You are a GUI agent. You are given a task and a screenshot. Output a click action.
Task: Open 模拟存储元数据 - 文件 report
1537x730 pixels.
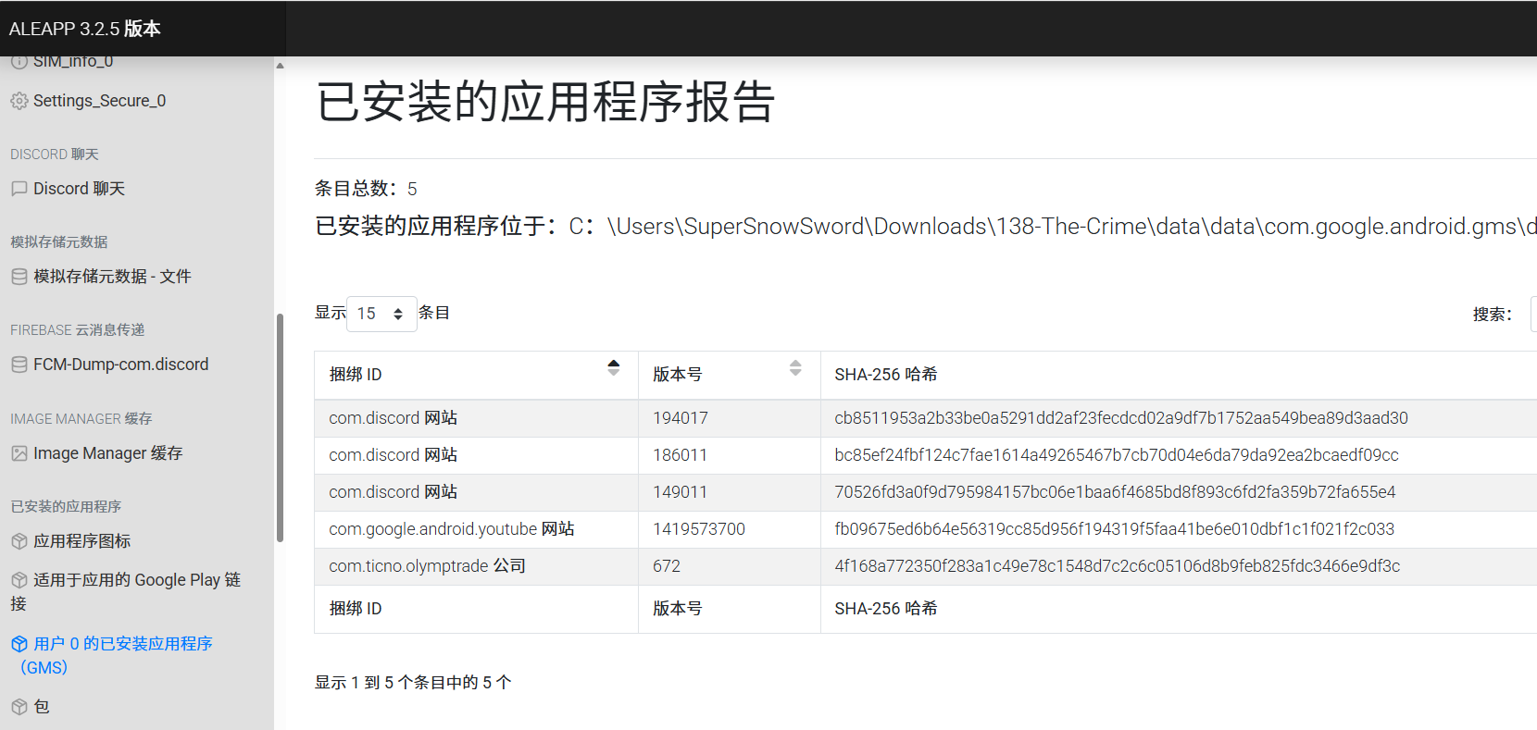[112, 277]
